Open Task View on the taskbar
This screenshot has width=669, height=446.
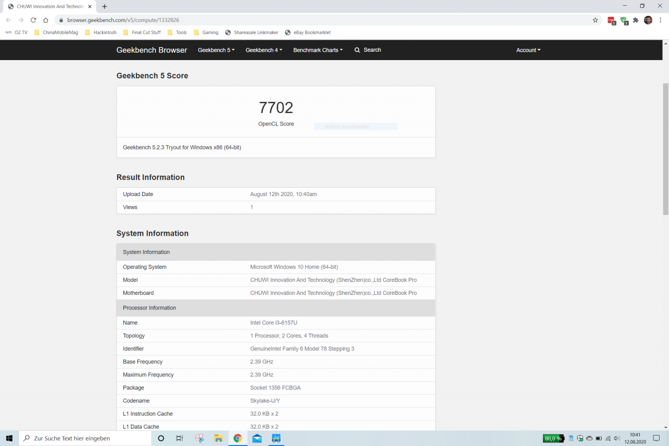[x=179, y=438]
